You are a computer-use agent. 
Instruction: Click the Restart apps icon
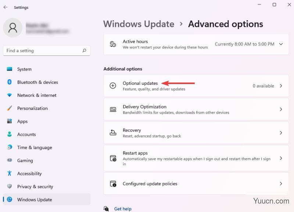(x=113, y=158)
